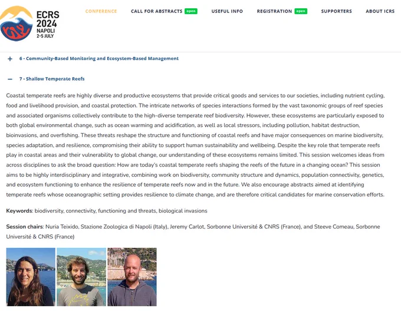Toggle the Shallow Temperate Reefs heading
The width and height of the screenshot is (401, 311).
pos(52,79)
